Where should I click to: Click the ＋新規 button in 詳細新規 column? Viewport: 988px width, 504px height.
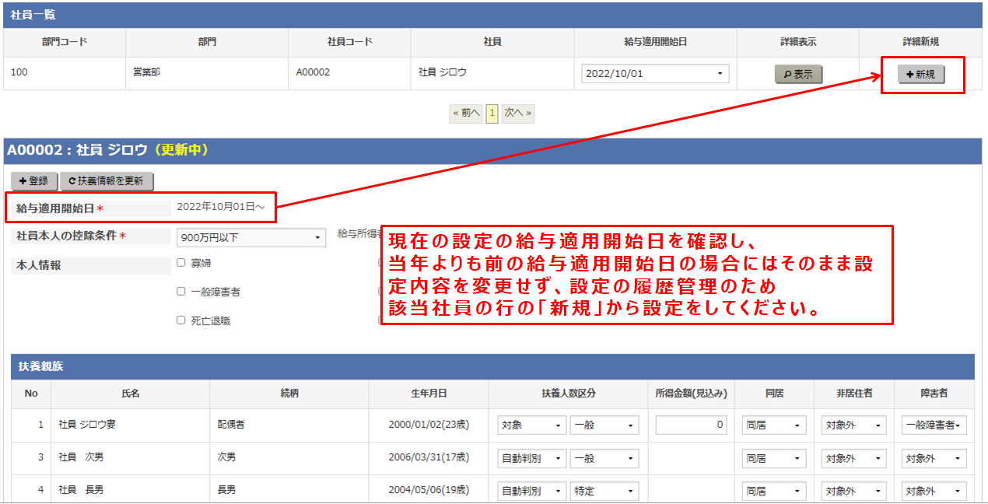(x=922, y=75)
